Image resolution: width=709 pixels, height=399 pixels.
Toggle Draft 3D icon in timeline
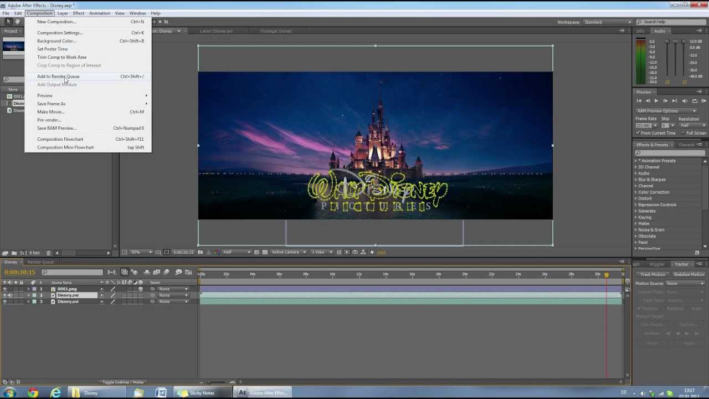(x=135, y=272)
